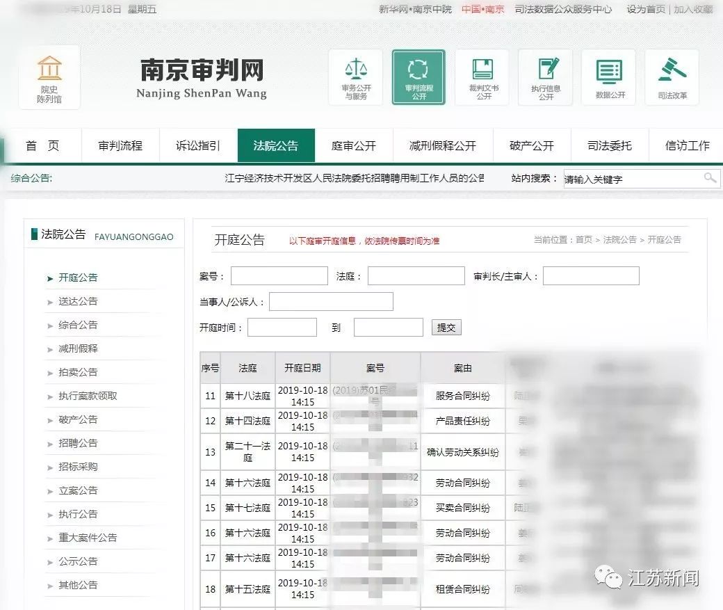Image resolution: width=723 pixels, height=610 pixels.
Task: Select 重大案件公告 in sidebar
Action: (x=88, y=538)
